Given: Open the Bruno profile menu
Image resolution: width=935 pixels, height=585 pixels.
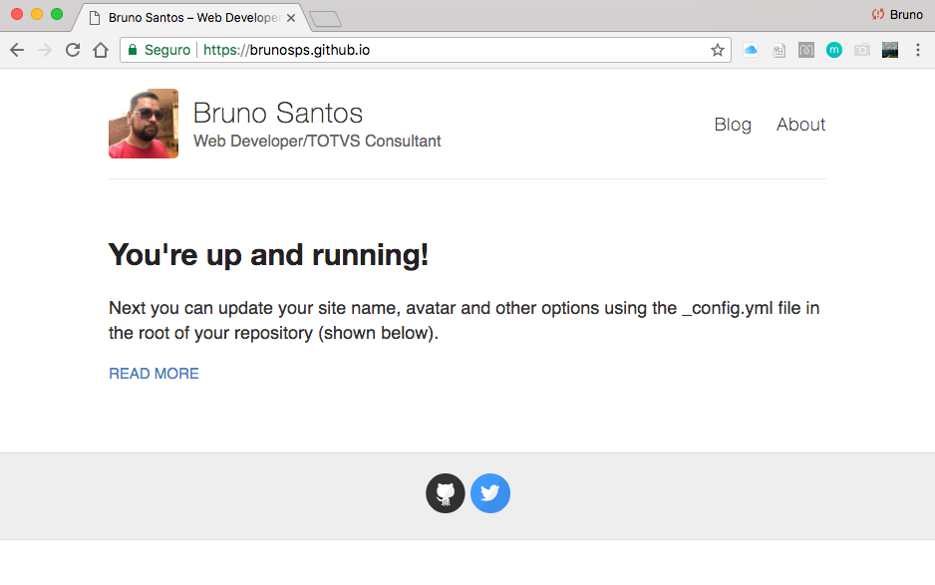Looking at the screenshot, I should 895,14.
